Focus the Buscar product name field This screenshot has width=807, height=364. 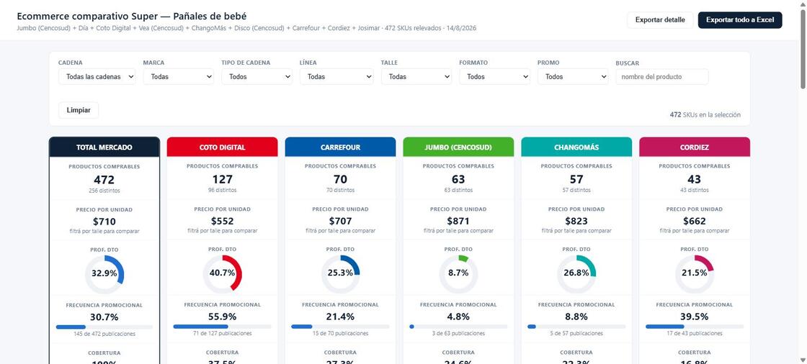coord(662,76)
